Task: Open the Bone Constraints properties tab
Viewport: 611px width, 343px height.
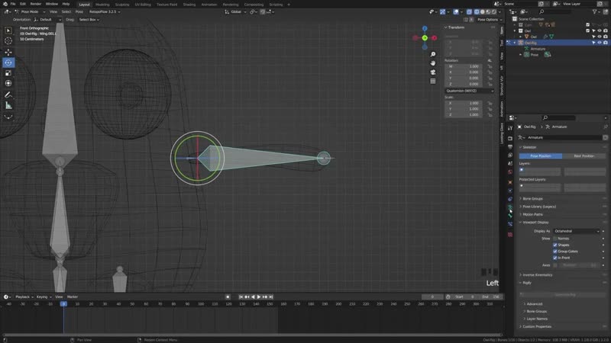Action: click(x=510, y=224)
